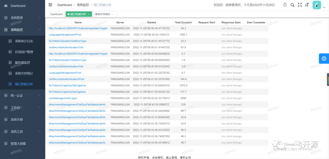
Task: Click the Dashboard breadcrumb link
Action: pyautogui.click(x=65, y=5)
